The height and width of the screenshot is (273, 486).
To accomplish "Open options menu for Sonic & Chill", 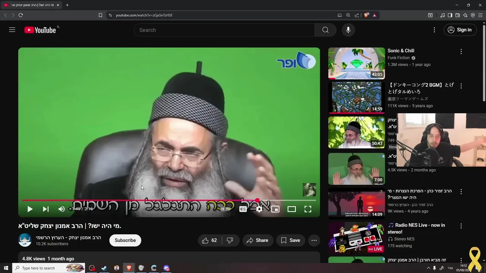I will point(461,52).
